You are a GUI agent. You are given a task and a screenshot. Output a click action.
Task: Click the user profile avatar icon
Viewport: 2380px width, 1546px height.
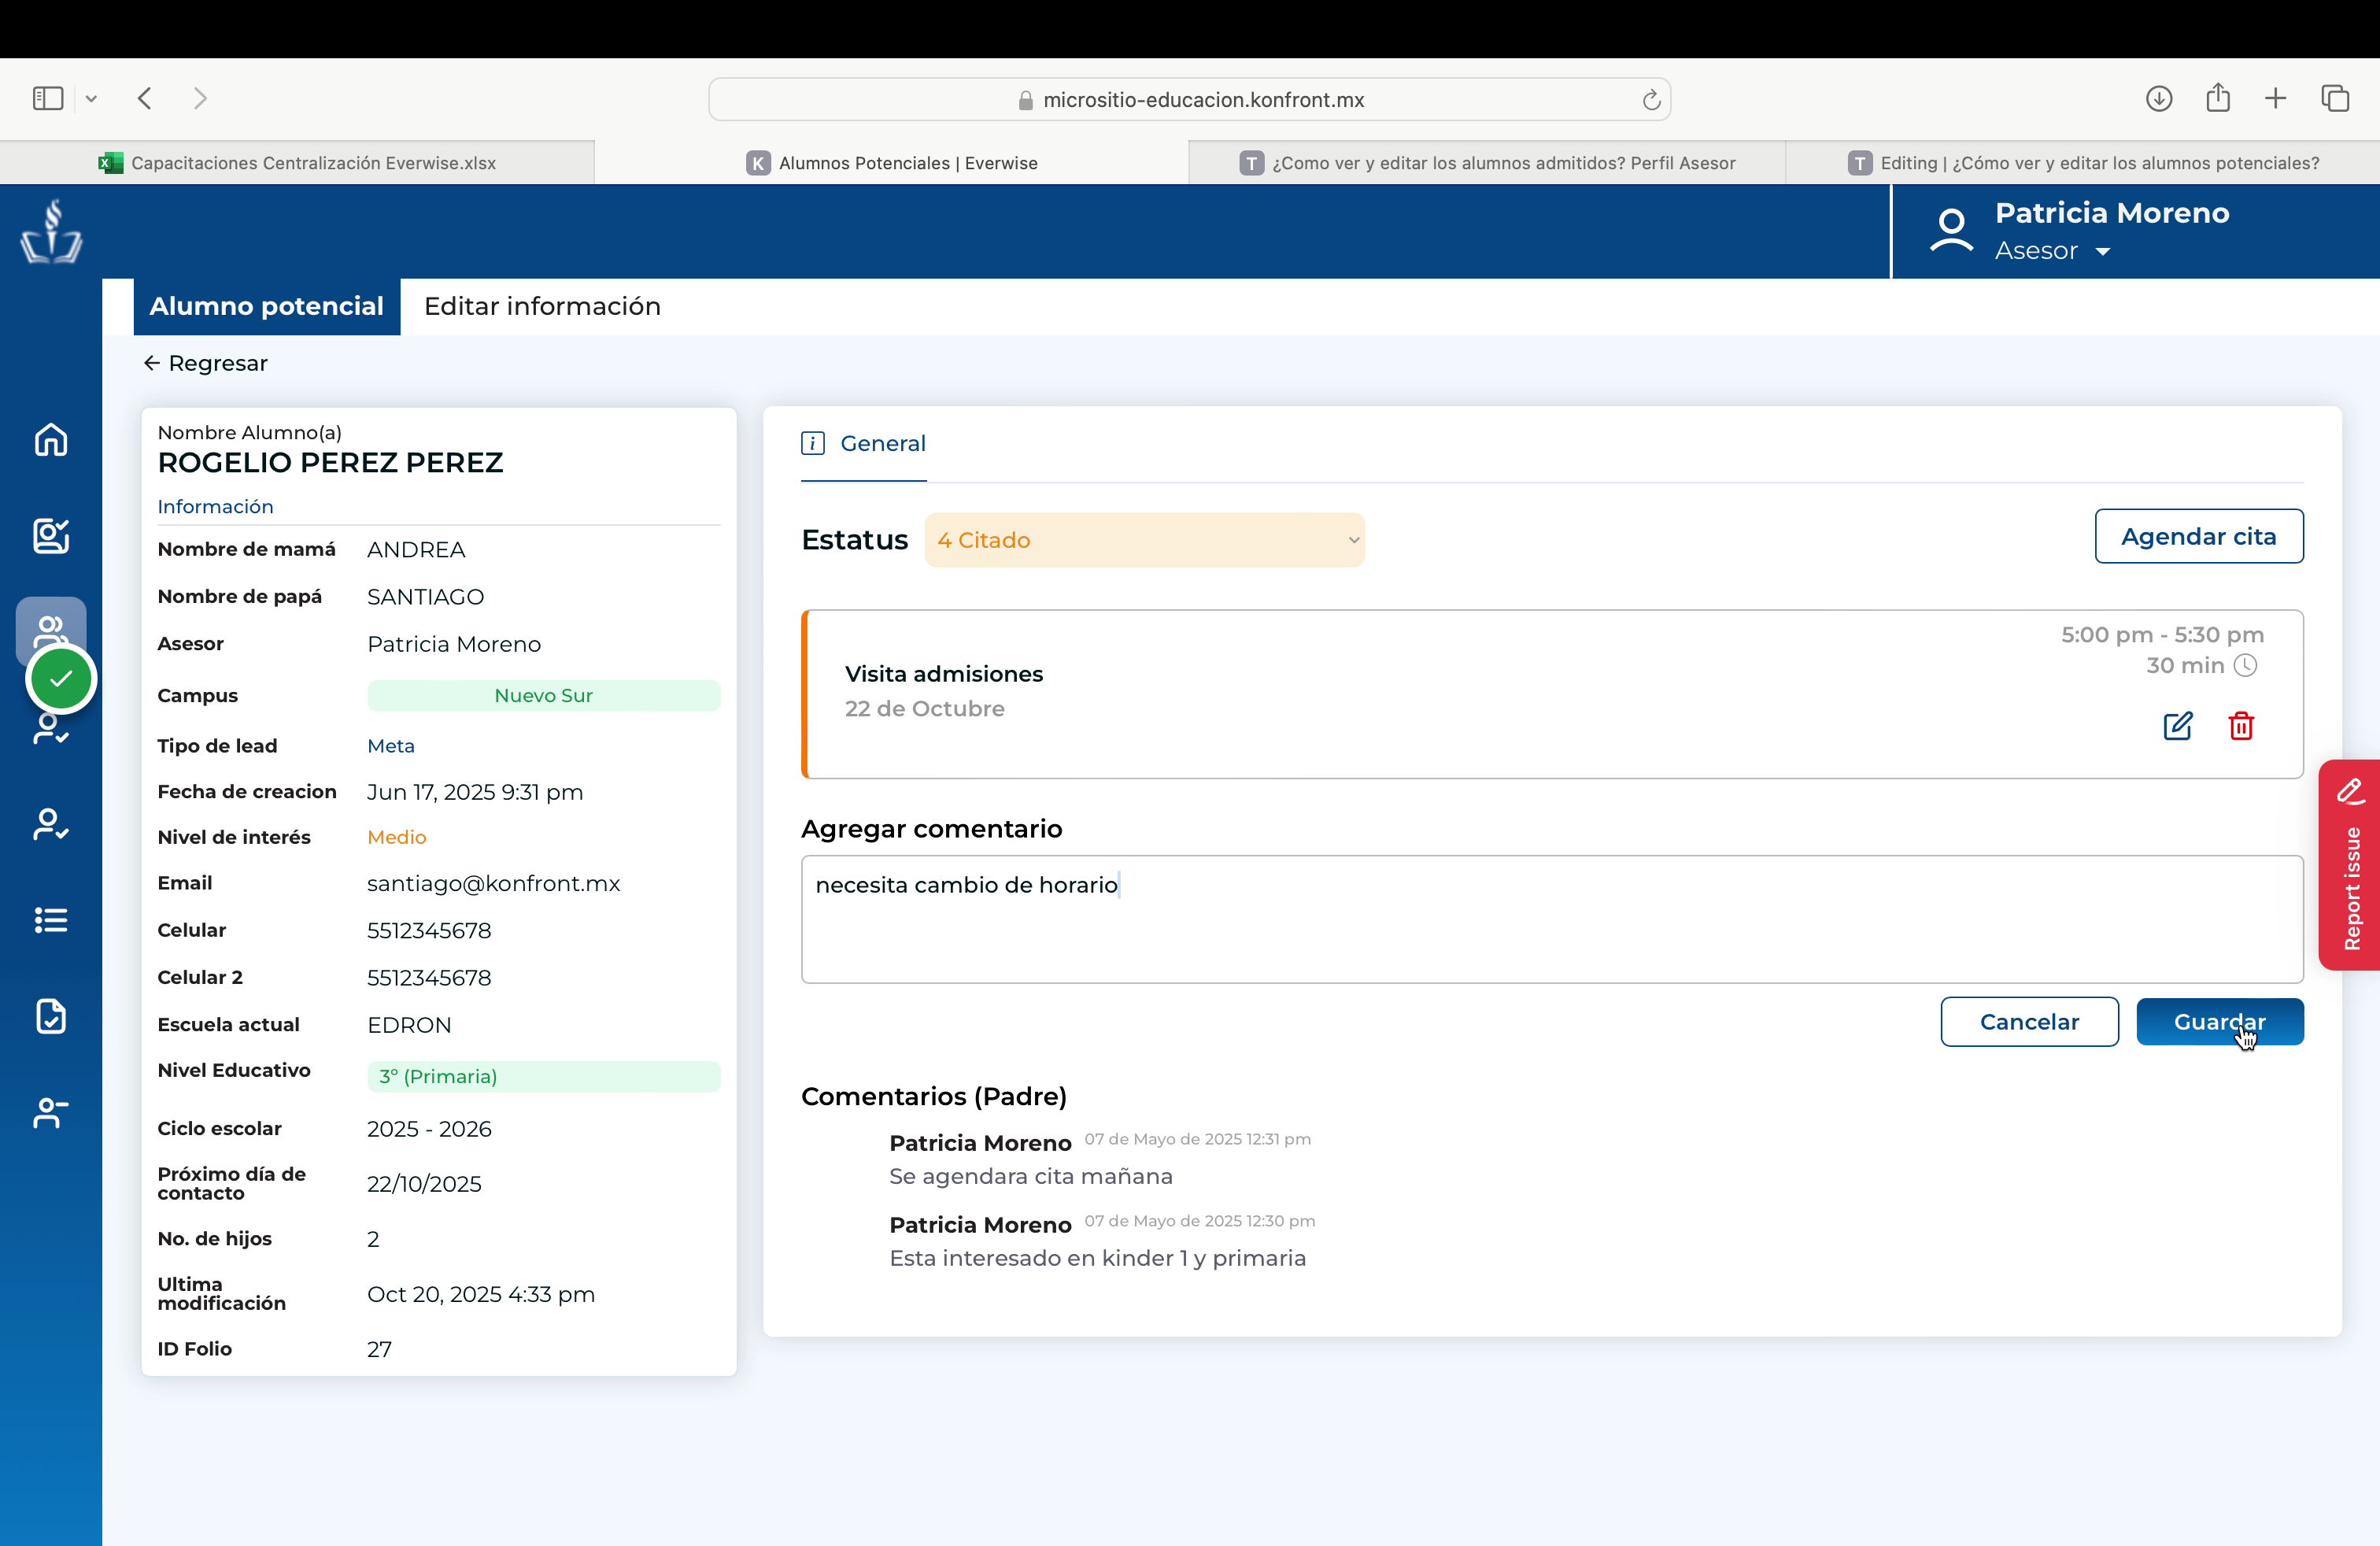[x=1951, y=231]
